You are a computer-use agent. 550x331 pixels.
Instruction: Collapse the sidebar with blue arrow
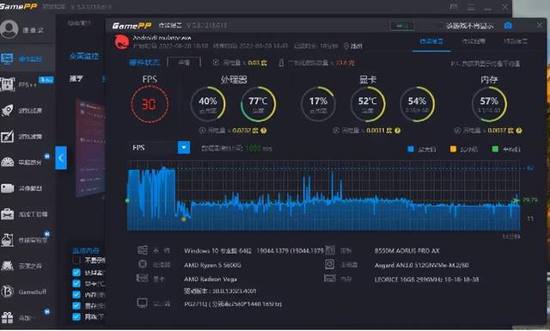pyautogui.click(x=61, y=158)
